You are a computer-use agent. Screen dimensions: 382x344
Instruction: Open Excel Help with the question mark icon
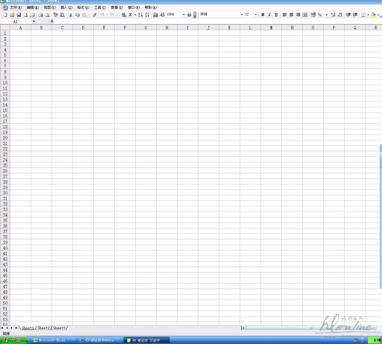189,15
